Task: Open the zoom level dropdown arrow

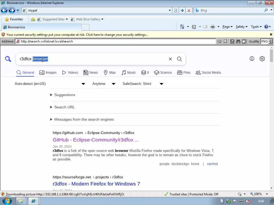Action: tap(267, 194)
